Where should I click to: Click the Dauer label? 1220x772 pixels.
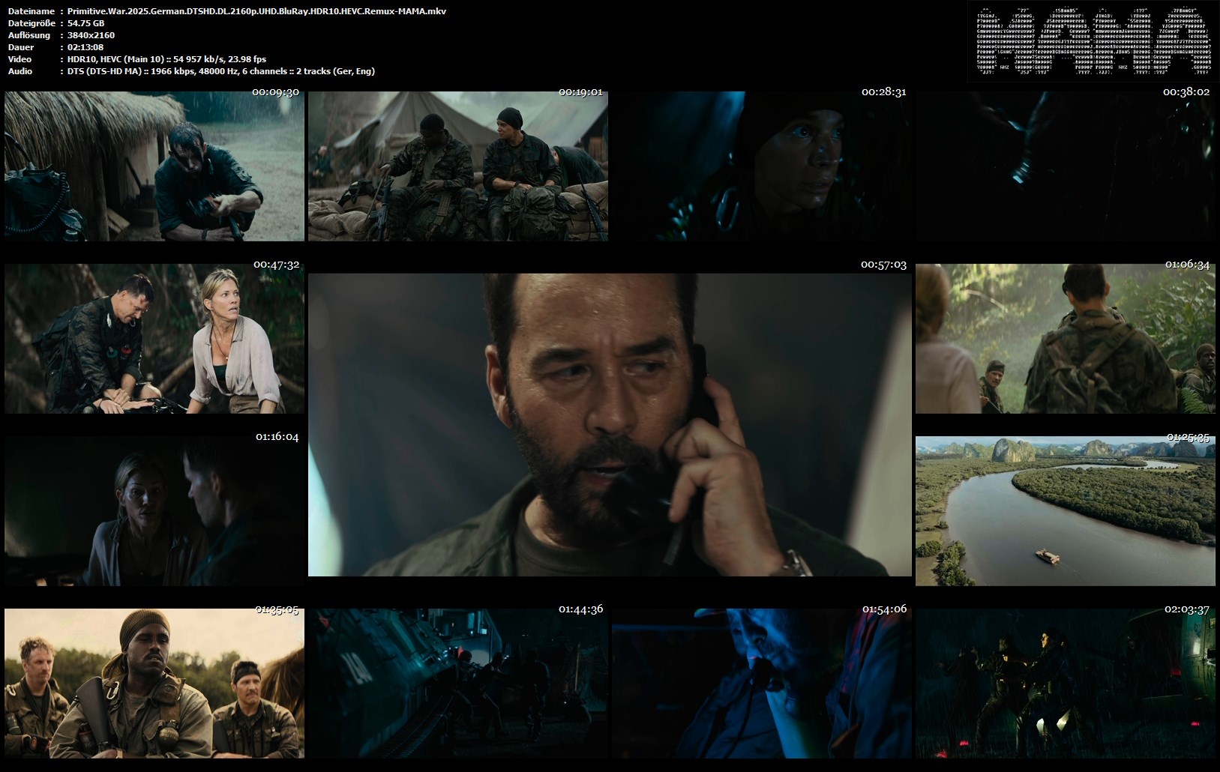21,47
